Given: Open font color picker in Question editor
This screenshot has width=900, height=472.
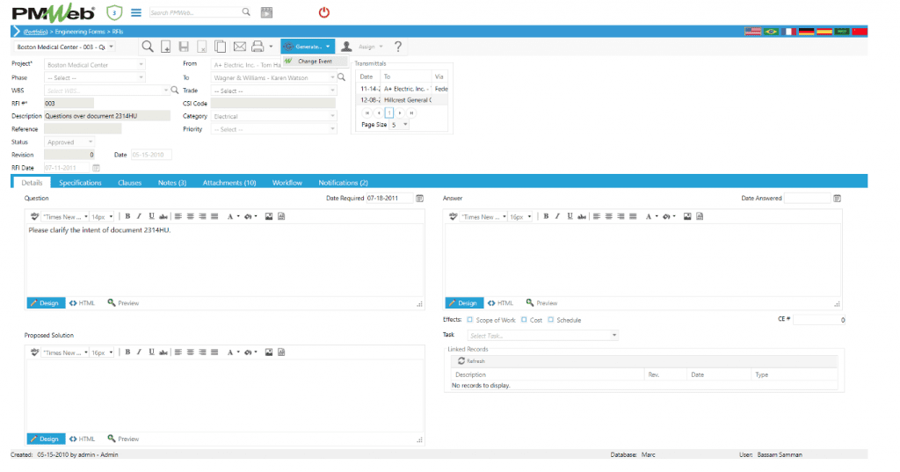Looking at the screenshot, I should click(232, 216).
